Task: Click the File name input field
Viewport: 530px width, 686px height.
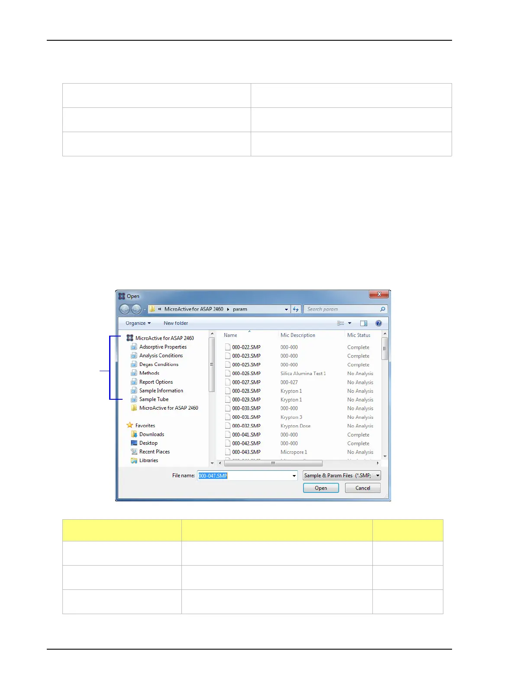Action: tap(244, 476)
